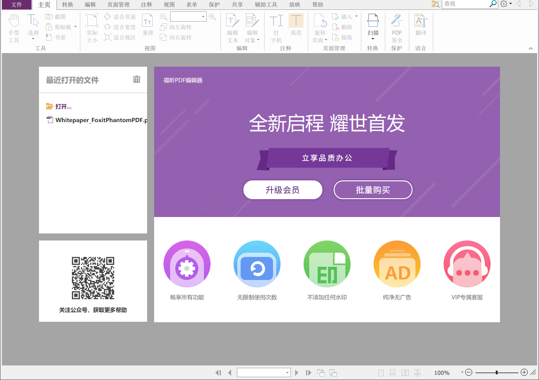Select the Typewriter (打字机) tool

click(x=275, y=26)
